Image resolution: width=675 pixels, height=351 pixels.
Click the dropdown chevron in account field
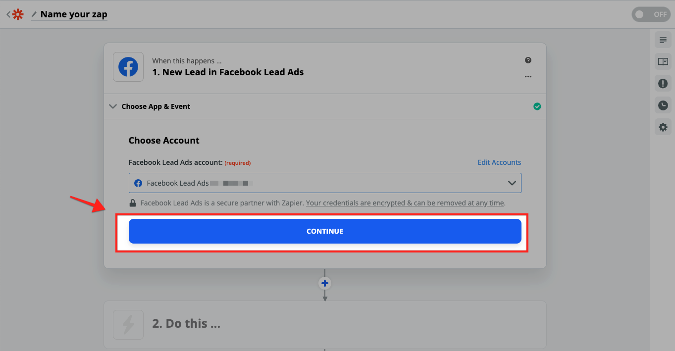[x=512, y=183]
